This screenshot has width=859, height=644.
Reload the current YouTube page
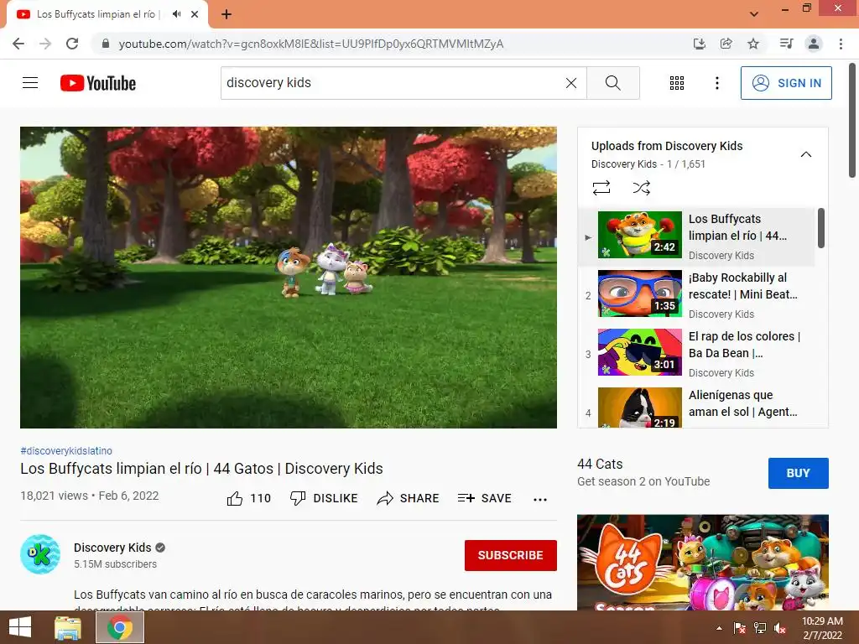click(x=72, y=44)
